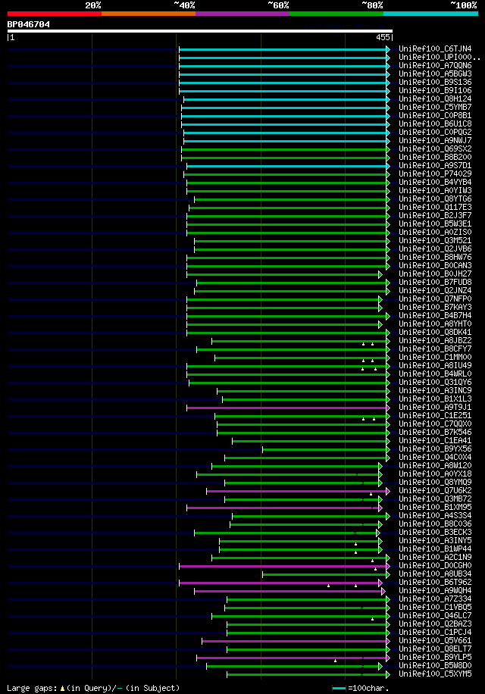
Task: Click the cyan alignment bar of UniRef100_C6TJN4
Action: (x=283, y=49)
